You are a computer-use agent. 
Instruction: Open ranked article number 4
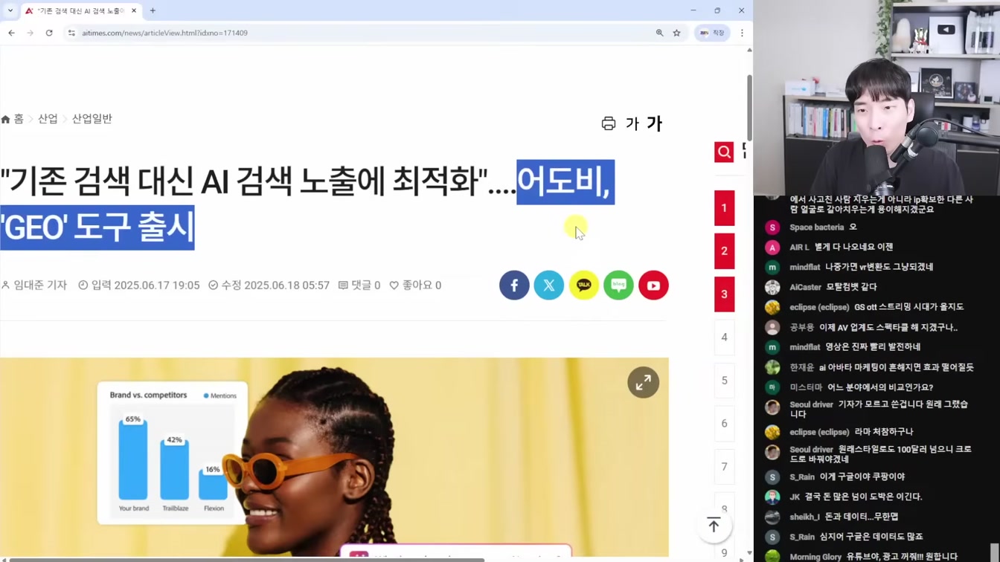pyautogui.click(x=724, y=337)
